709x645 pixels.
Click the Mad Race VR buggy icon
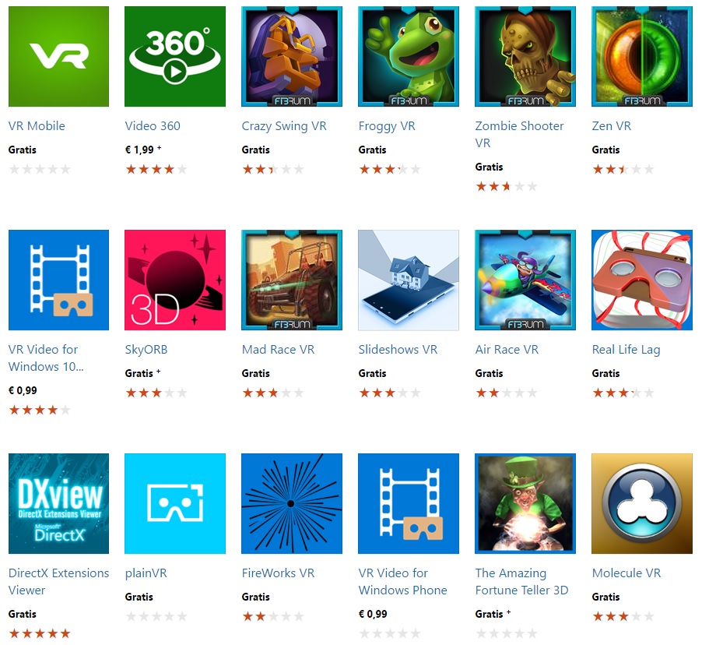coord(292,280)
